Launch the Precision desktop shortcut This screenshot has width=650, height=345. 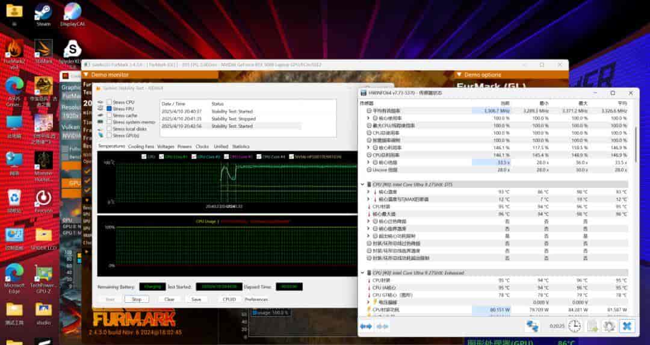pos(43,201)
